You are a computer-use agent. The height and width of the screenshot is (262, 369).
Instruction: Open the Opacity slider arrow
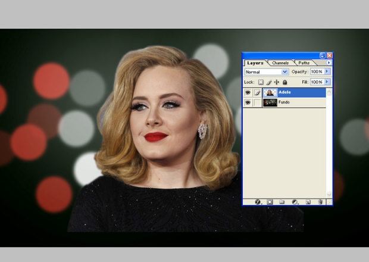tap(327, 72)
